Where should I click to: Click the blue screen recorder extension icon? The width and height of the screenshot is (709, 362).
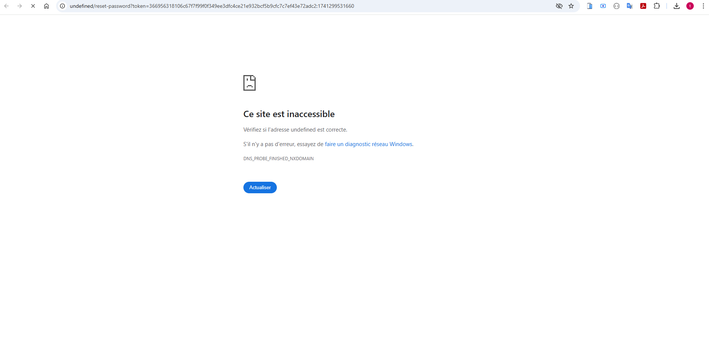point(603,6)
